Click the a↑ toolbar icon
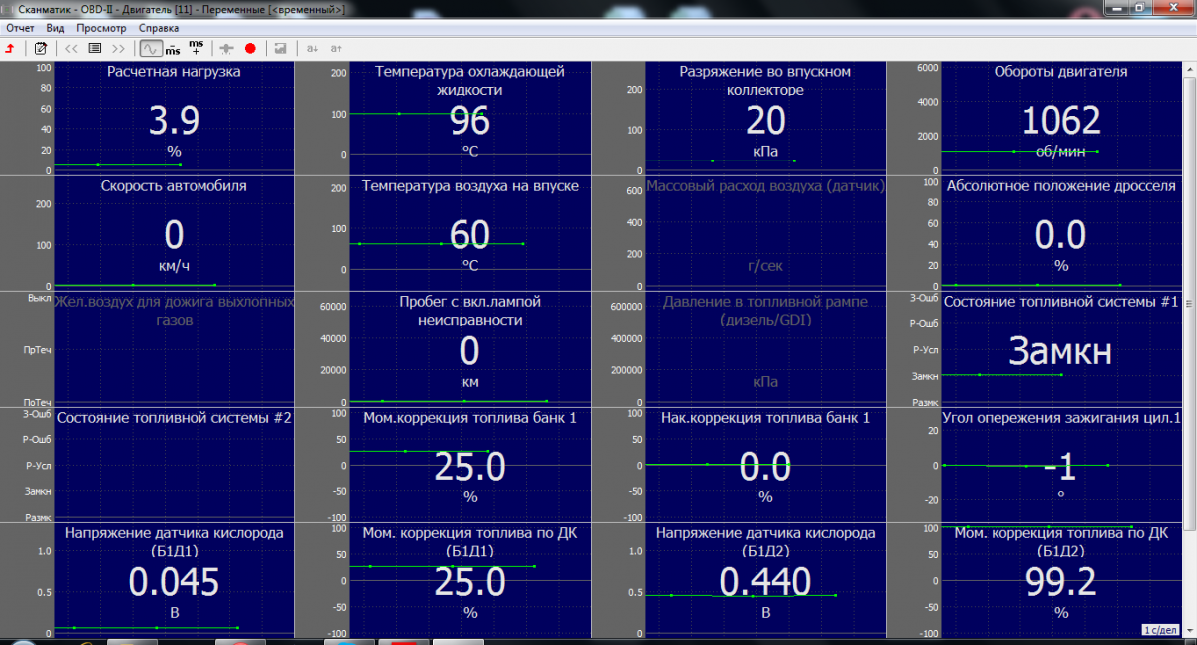 (336, 48)
